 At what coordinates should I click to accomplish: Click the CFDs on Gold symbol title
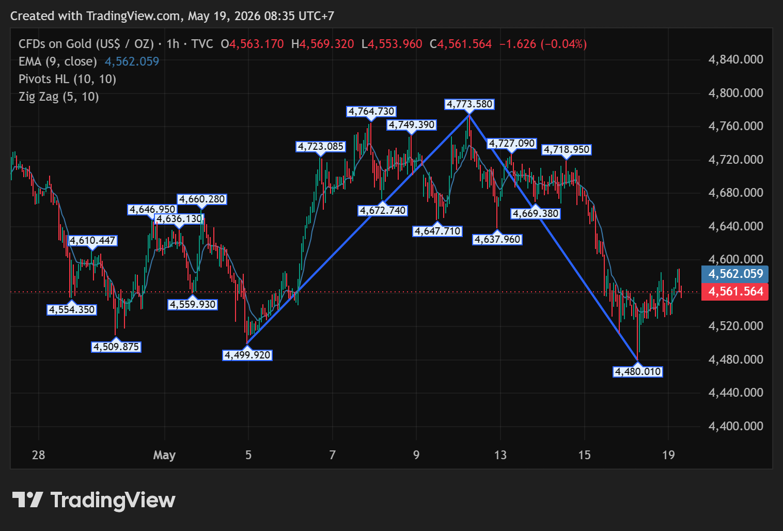coord(86,44)
